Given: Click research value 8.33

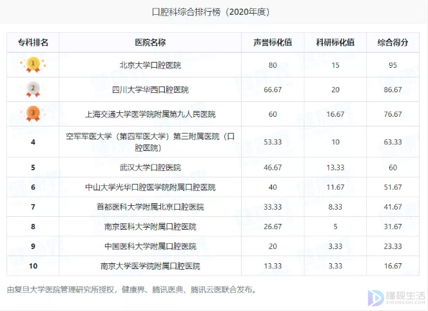Looking at the screenshot, I should tap(335, 207).
